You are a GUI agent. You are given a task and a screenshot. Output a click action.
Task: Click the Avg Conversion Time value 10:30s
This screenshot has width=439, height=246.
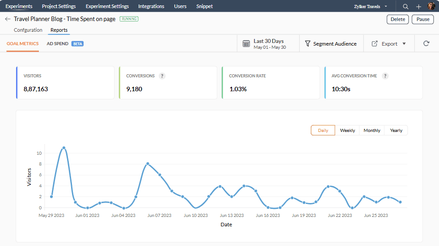[x=341, y=89]
